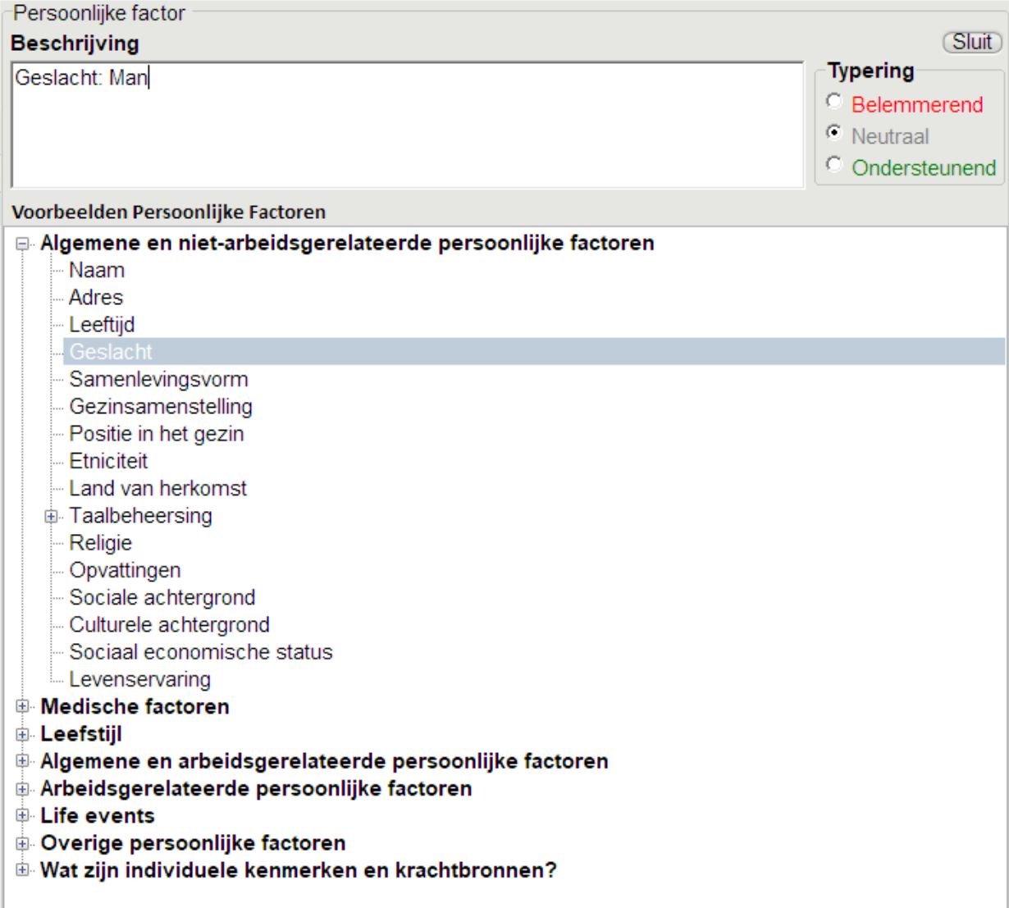Select the Belemmerend radio button

click(x=834, y=102)
